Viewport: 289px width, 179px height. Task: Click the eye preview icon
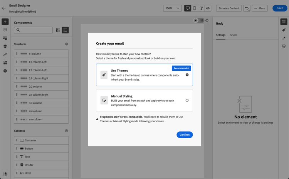pyautogui.click(x=208, y=8)
